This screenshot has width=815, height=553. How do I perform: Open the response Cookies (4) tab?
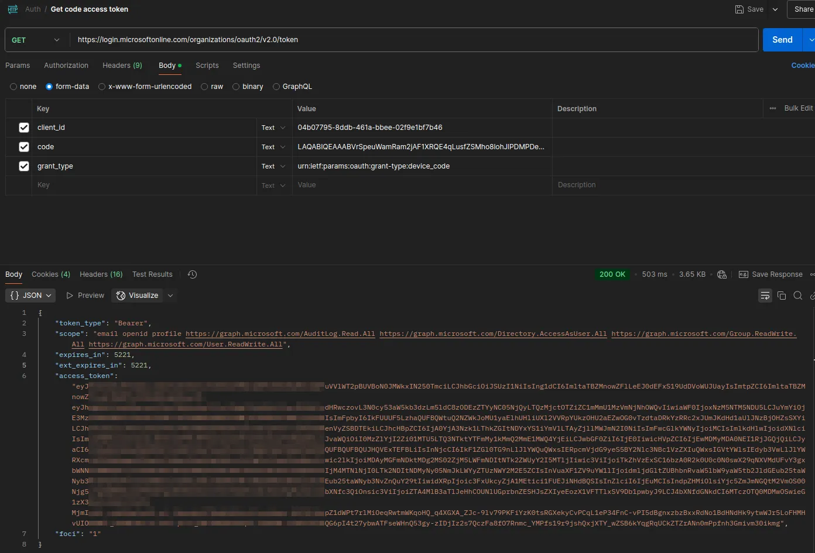pyautogui.click(x=51, y=274)
